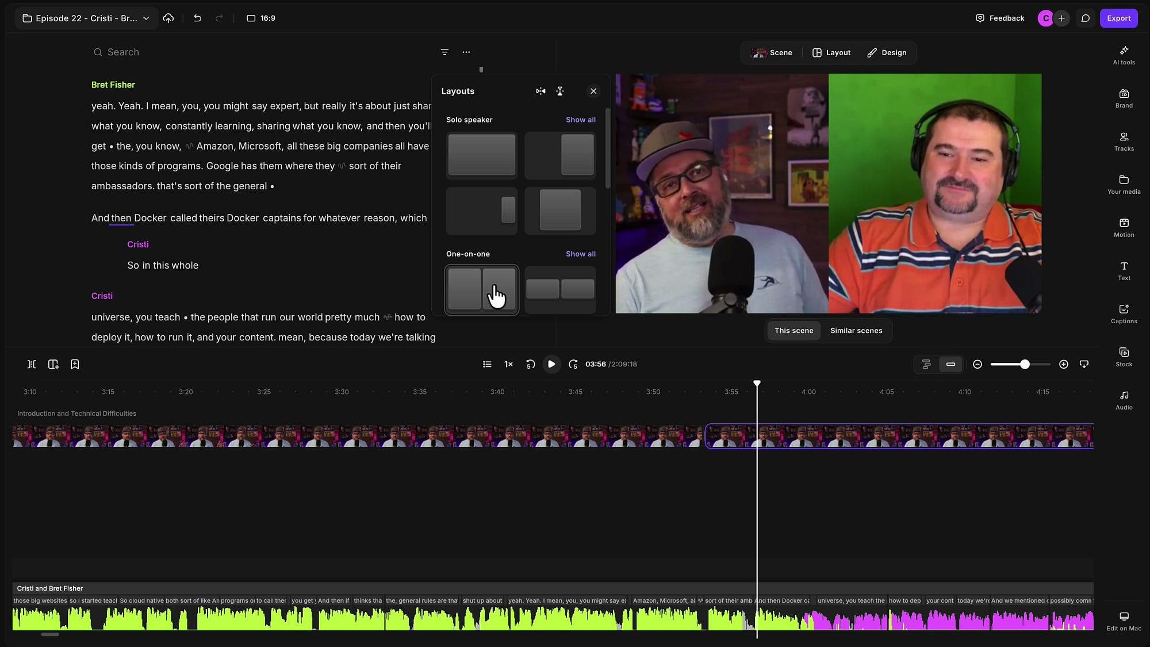This screenshot has height=647, width=1150.
Task: Open the Brand sidebar panel
Action: click(1124, 98)
